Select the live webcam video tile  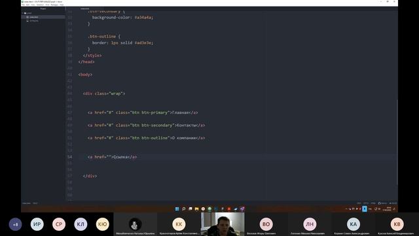(223, 224)
